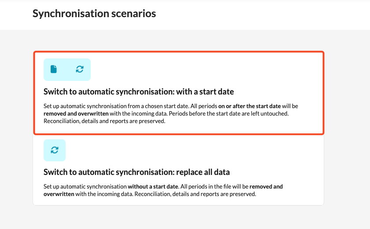Select 'Switch to automatic synchronisation: with a start date' title
The height and width of the screenshot is (229, 370).
coord(138,91)
